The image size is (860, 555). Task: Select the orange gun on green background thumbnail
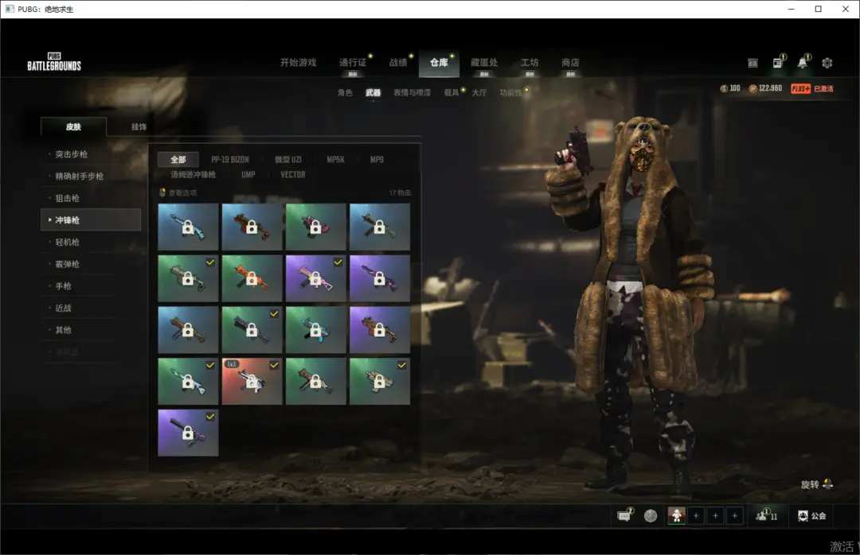point(252,278)
